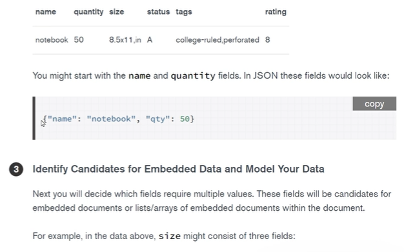This screenshot has width=404, height=252.
Task: Click the "name" table column header
Action: click(x=46, y=12)
